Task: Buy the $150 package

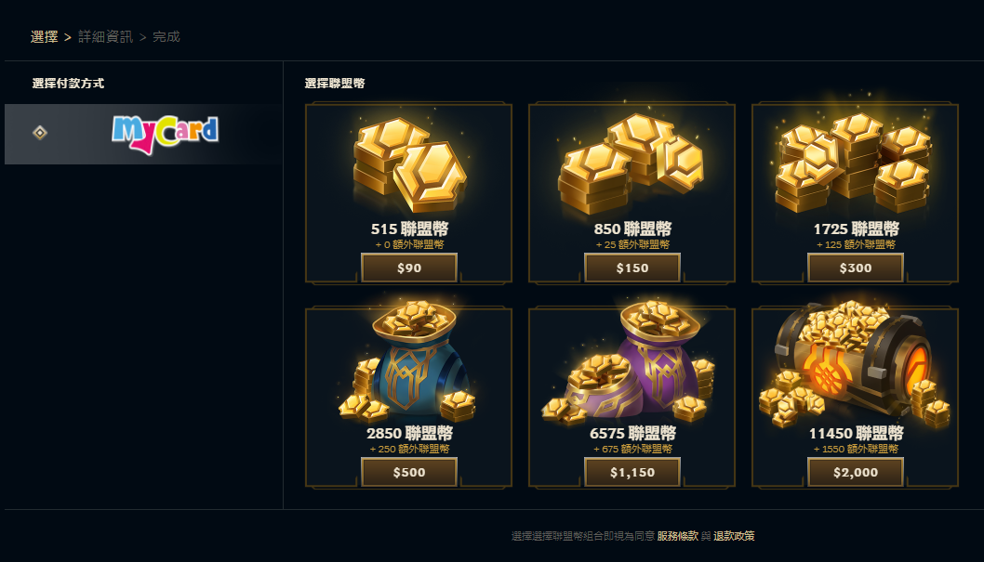Action: tap(632, 268)
